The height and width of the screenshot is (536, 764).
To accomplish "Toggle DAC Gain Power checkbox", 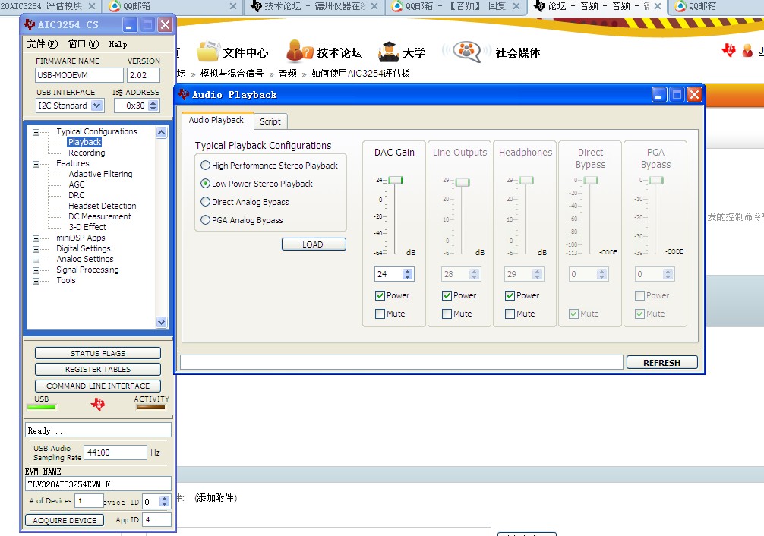I will pyautogui.click(x=380, y=295).
